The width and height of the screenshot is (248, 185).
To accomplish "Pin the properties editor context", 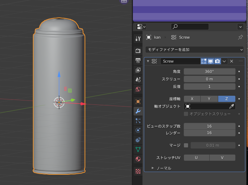I will (240, 37).
